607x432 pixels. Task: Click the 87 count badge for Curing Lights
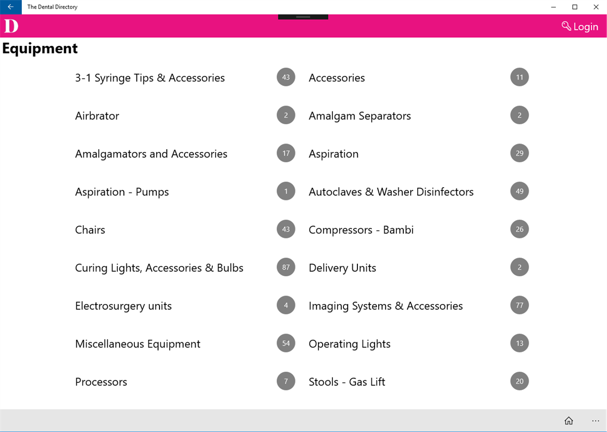[286, 267]
